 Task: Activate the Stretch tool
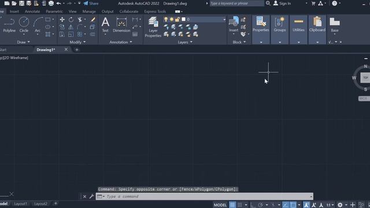[x=62, y=35]
